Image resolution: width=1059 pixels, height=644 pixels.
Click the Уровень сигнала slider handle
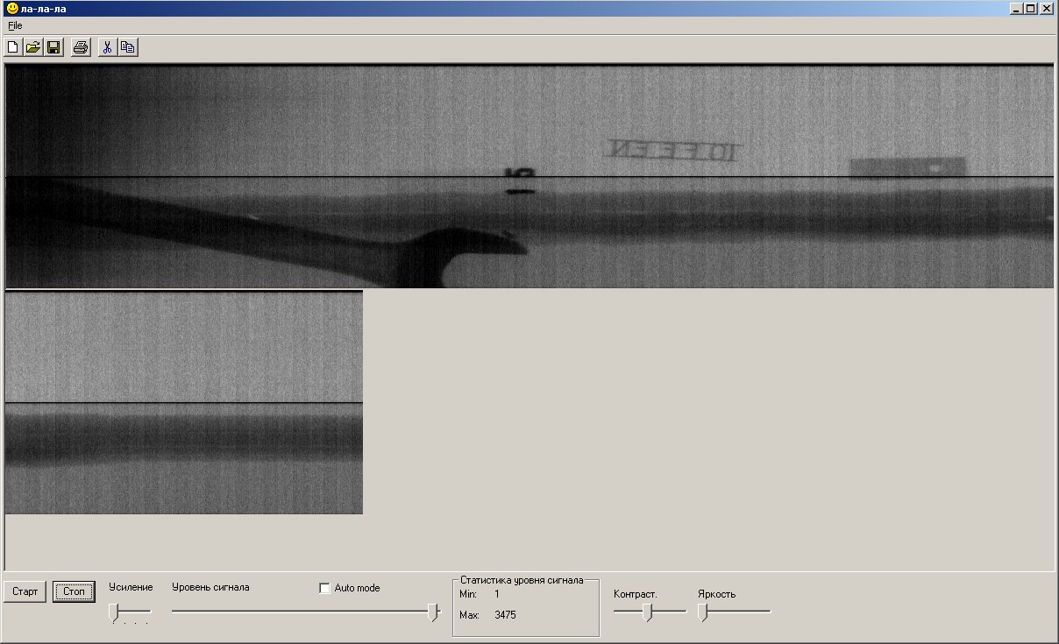tap(432, 612)
